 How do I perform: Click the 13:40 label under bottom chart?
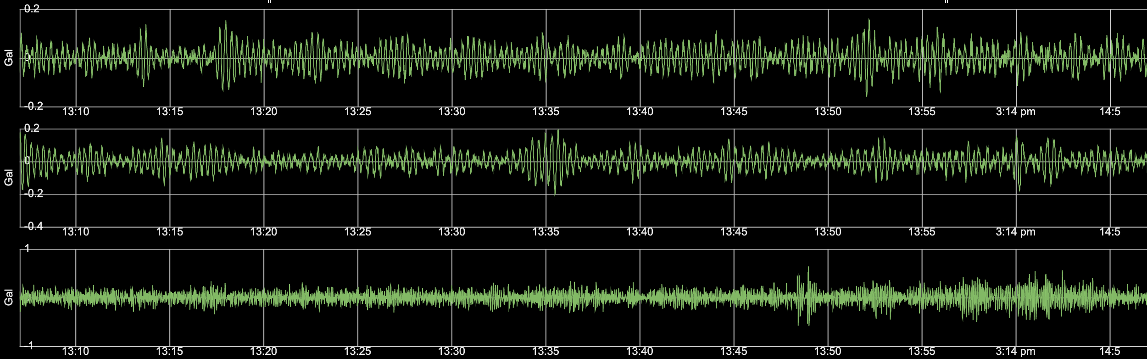(640, 352)
